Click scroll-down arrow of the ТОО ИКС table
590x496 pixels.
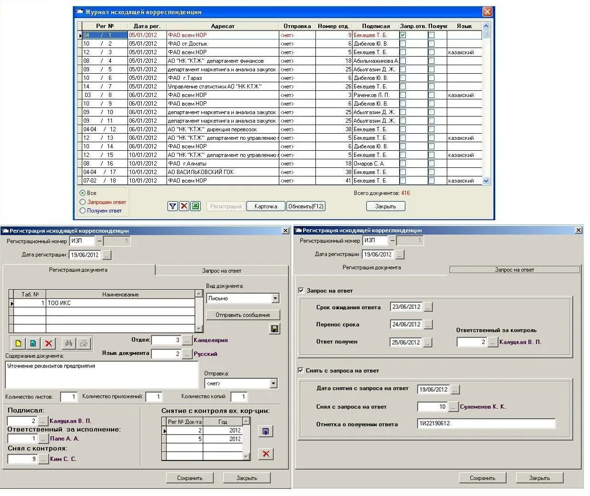pos(199,329)
